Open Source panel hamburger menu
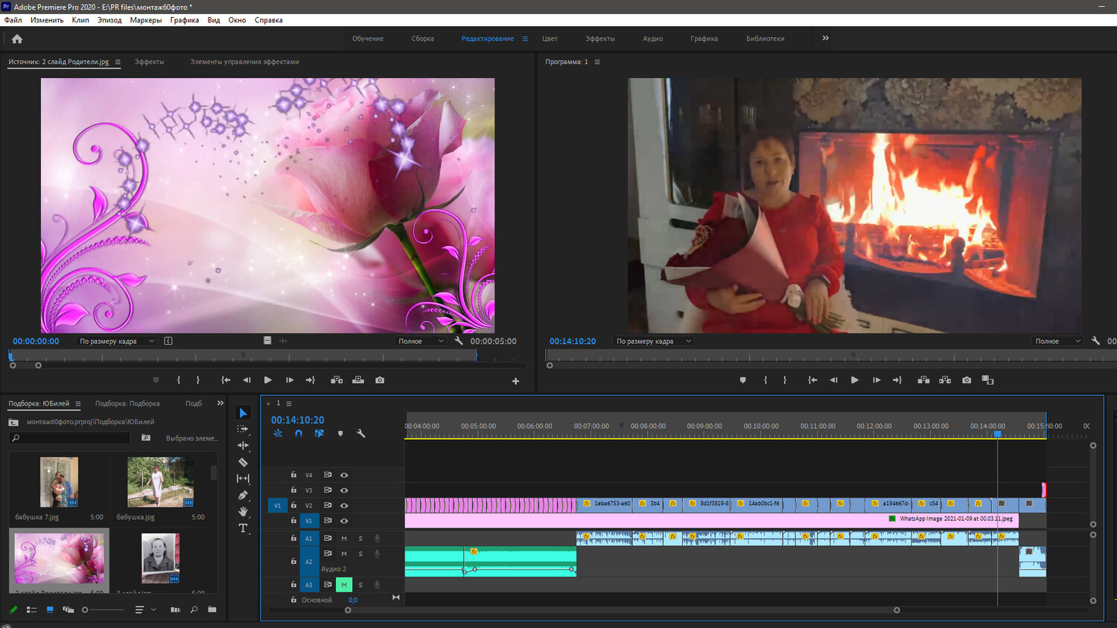The width and height of the screenshot is (1117, 628). coord(118,62)
